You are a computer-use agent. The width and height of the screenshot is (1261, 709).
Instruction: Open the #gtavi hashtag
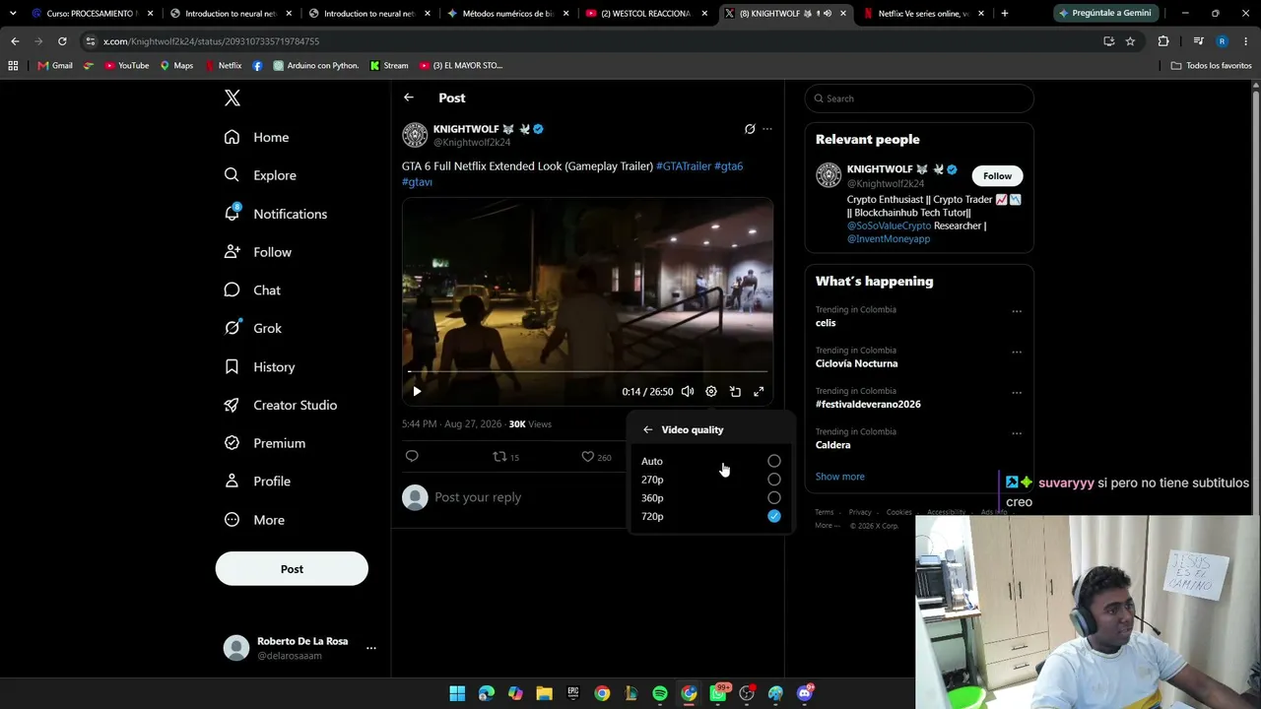pos(418,182)
